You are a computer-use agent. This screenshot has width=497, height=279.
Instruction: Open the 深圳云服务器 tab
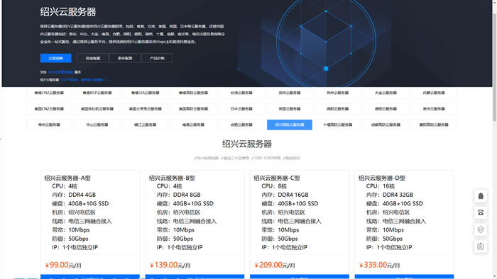[290, 93]
